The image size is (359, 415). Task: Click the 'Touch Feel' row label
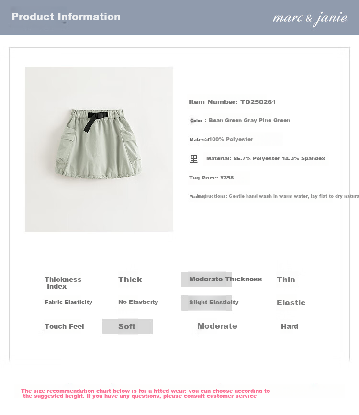(x=64, y=326)
